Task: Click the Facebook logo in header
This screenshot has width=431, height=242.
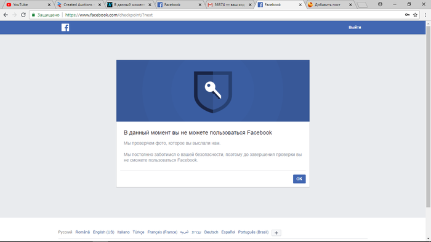Action: (65, 28)
